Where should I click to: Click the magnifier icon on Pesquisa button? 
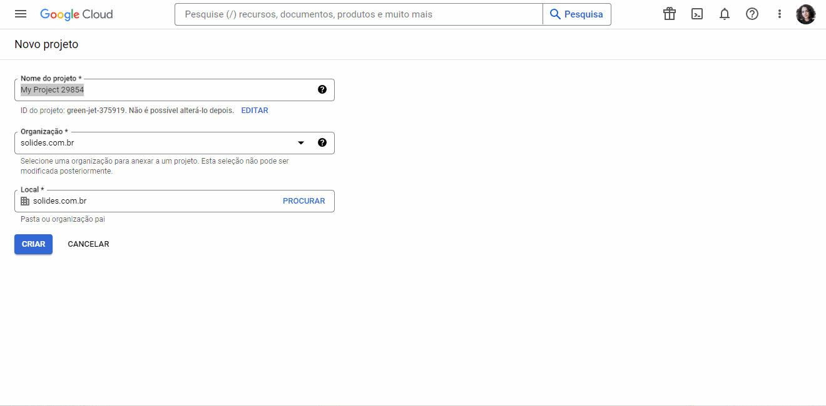tap(555, 14)
